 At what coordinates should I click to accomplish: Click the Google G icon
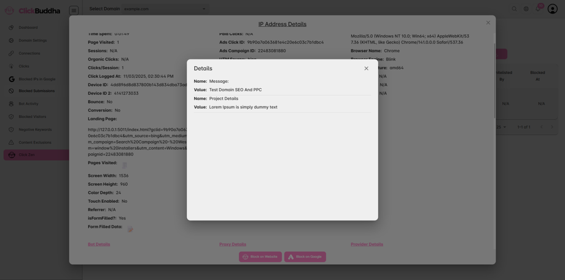coord(12,79)
